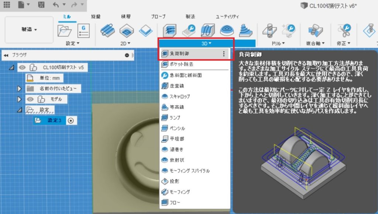Screen dimensions: 378x214
Task: Click the round minus button in ブラウザ header
Action: (x=127, y=55)
